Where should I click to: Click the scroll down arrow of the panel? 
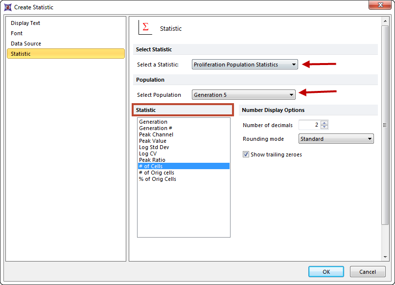[385, 257]
